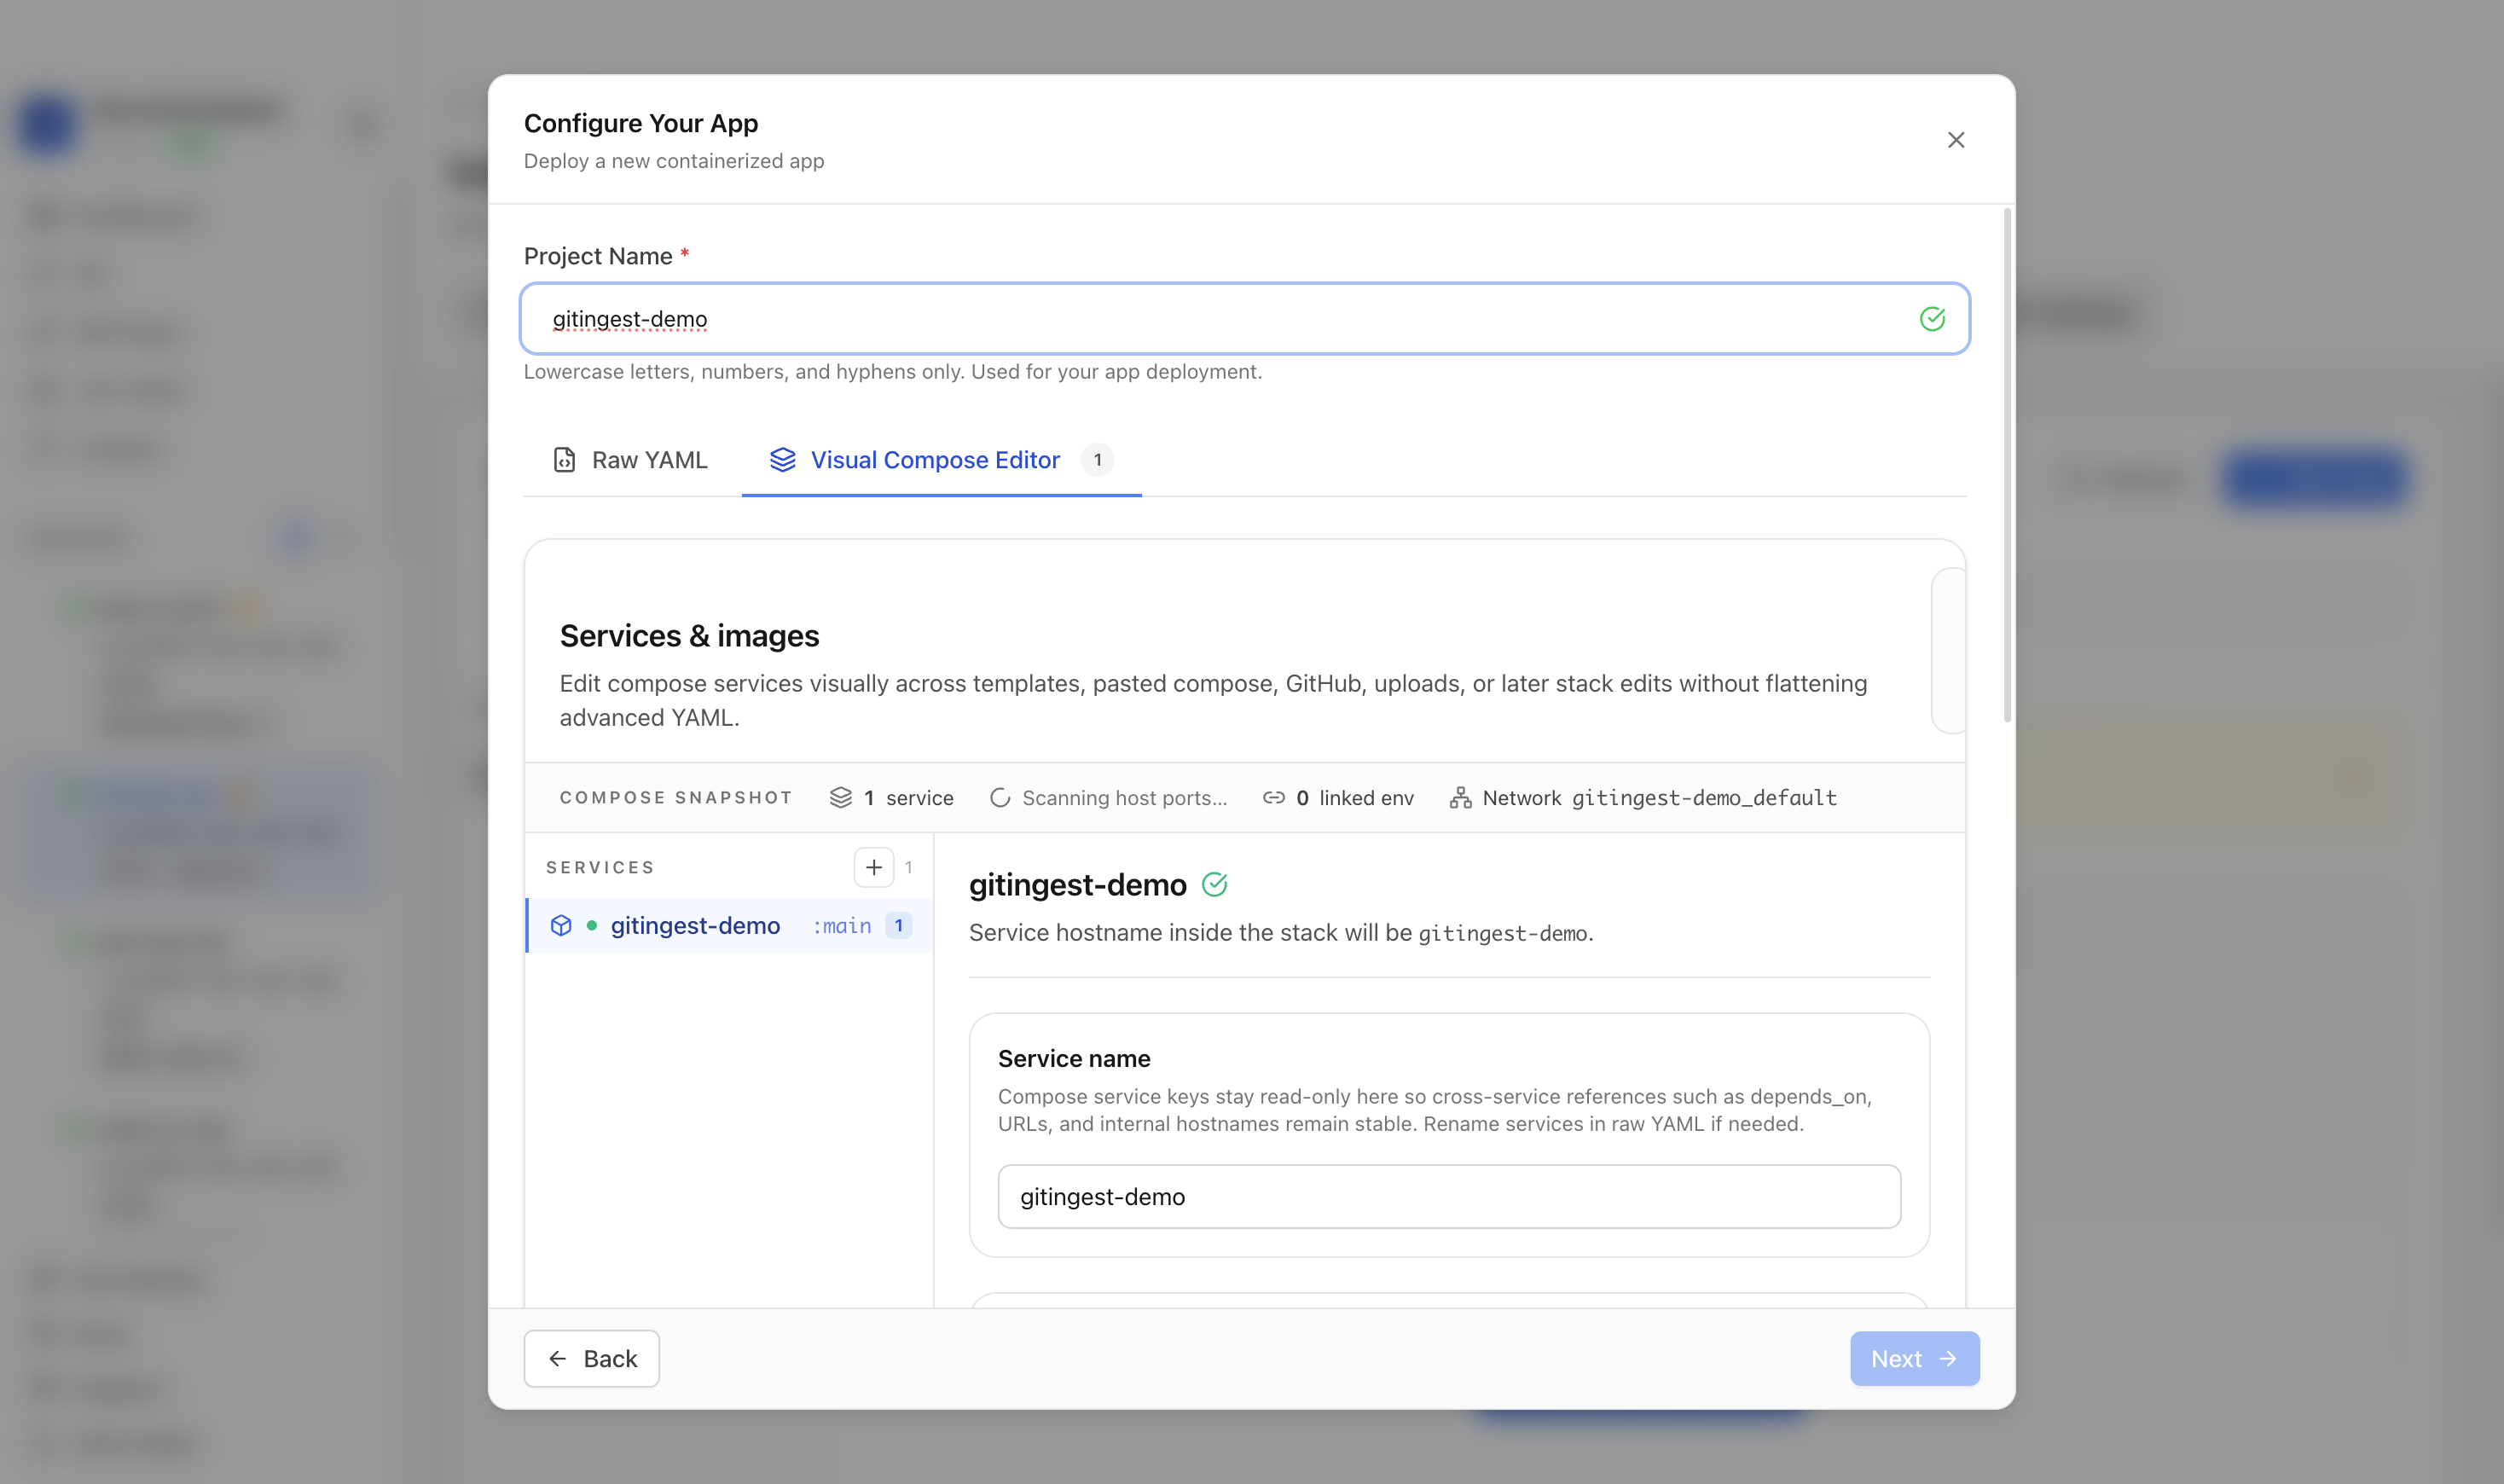Go back with the Back button
This screenshot has width=2504, height=1484.
tap(592, 1359)
